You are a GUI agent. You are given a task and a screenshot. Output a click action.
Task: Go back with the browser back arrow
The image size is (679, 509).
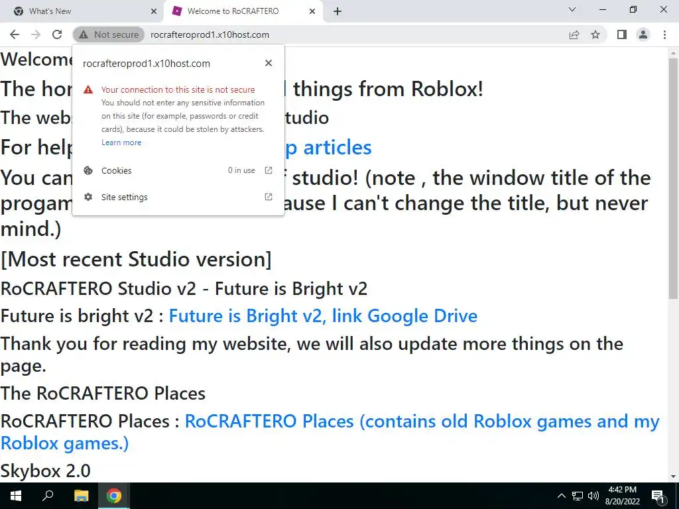(15, 34)
